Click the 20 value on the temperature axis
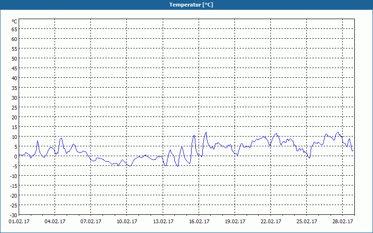The height and width of the screenshot is (233, 373). 14,117
